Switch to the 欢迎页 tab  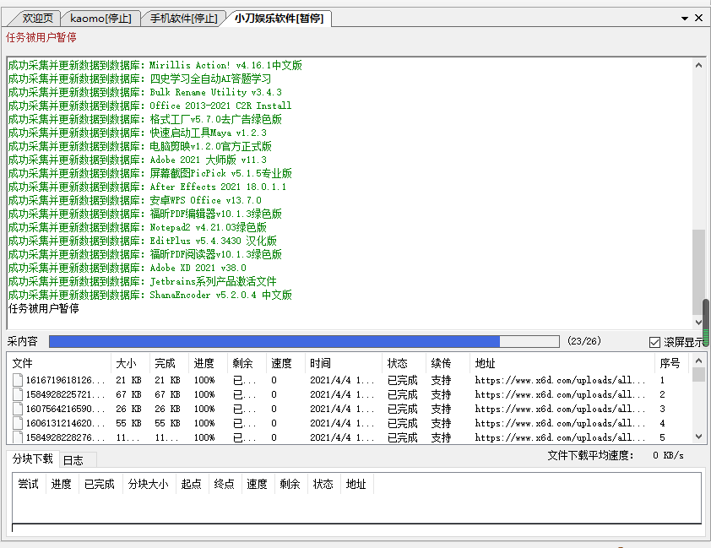(x=37, y=18)
